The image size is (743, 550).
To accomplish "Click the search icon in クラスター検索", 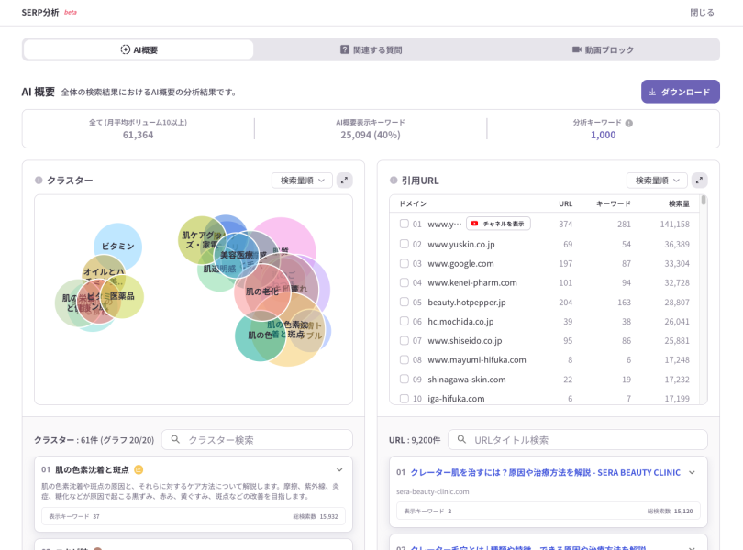I will 175,440.
